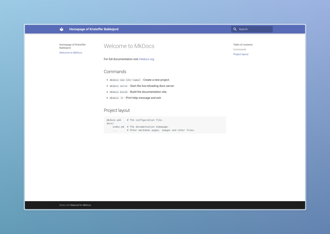The width and height of the screenshot is (330, 234).
Task: Click the mkdocs serve inline code
Action: (x=118, y=86)
